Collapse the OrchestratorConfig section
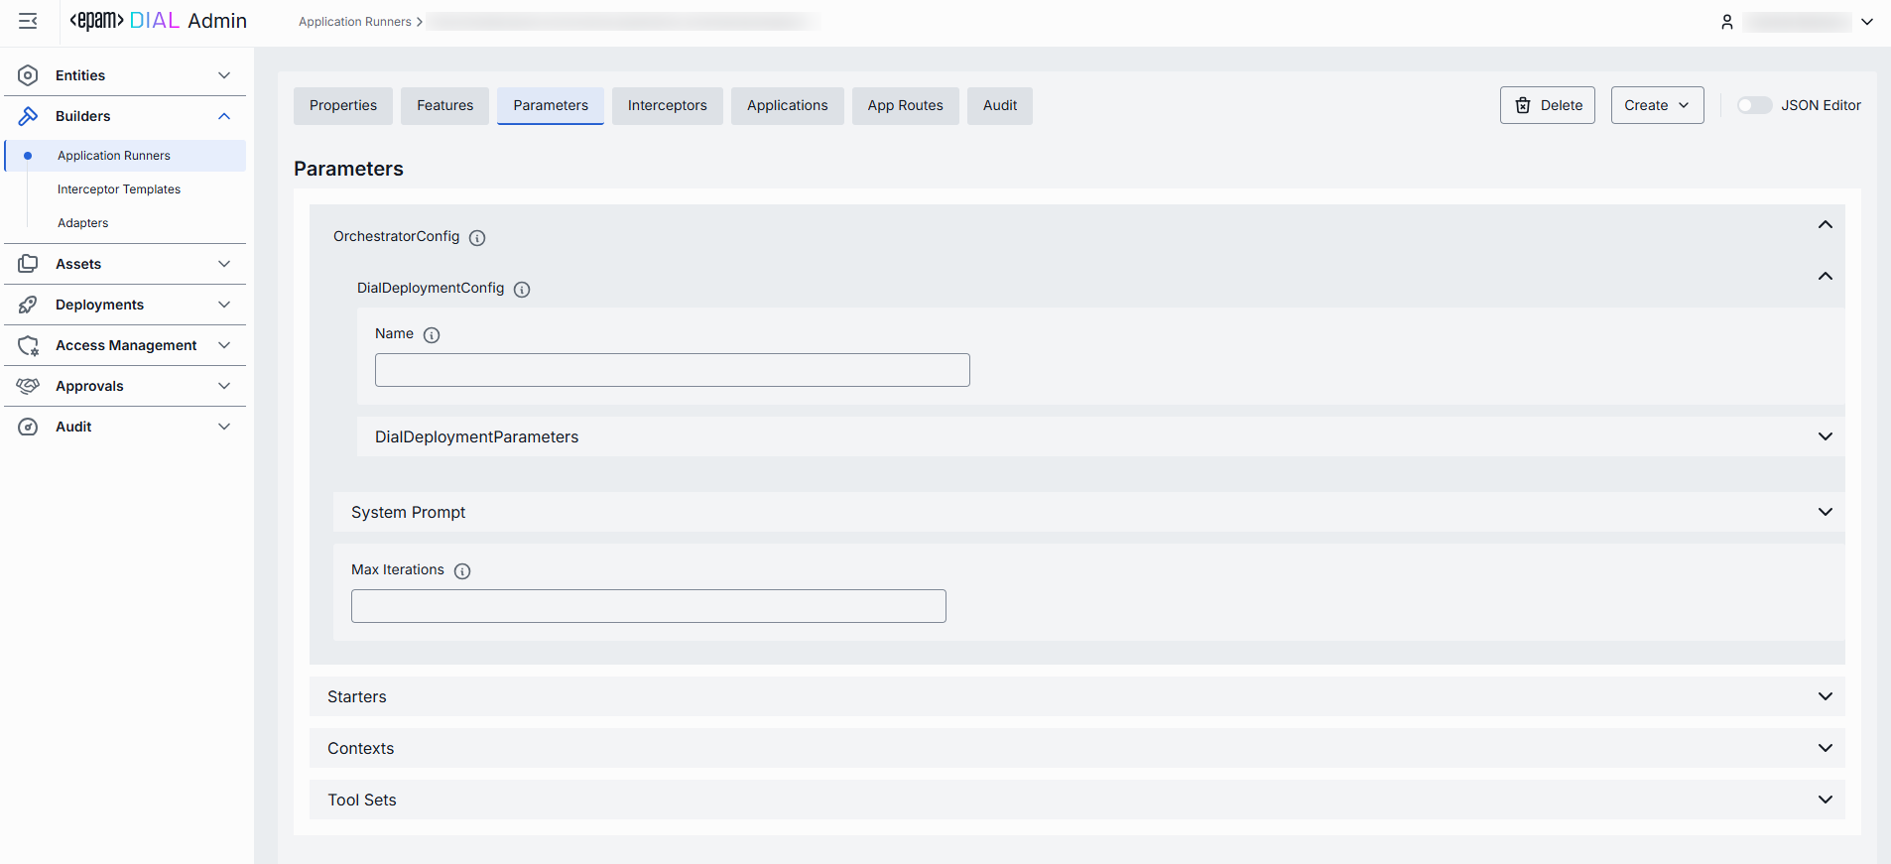Image resolution: width=1891 pixels, height=864 pixels. (1825, 225)
